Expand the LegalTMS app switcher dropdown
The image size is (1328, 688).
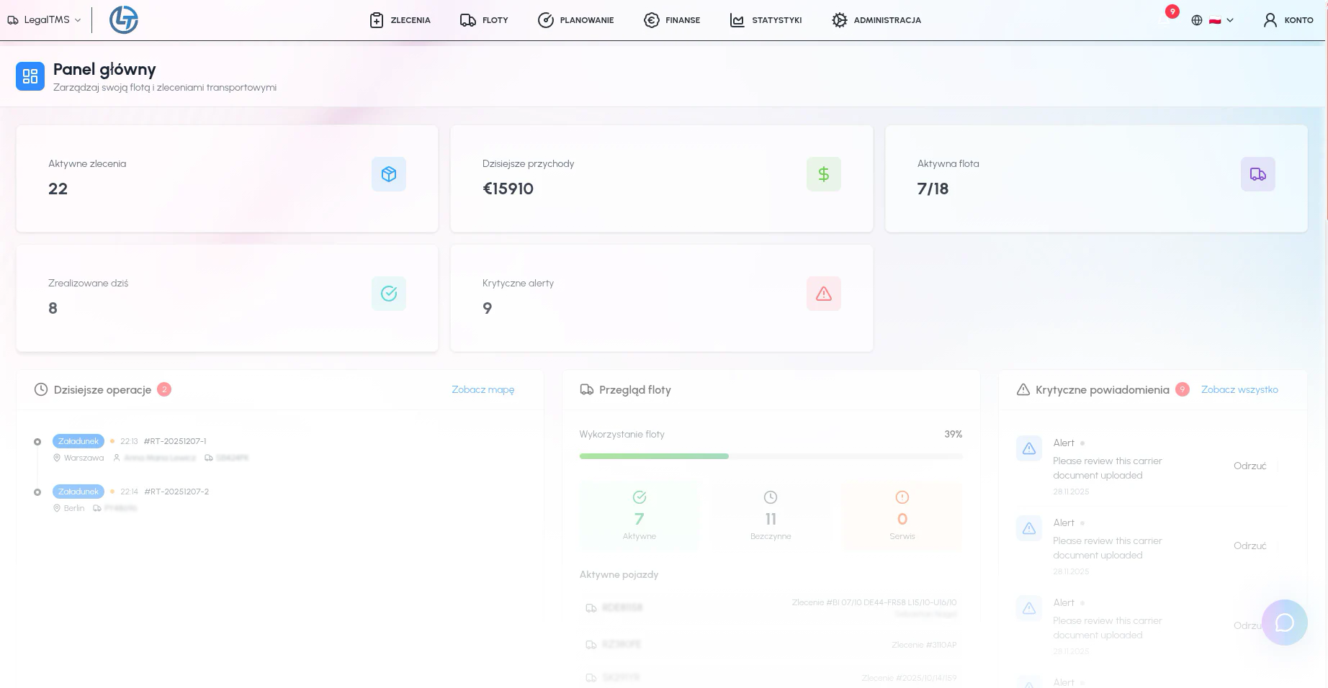(x=45, y=20)
